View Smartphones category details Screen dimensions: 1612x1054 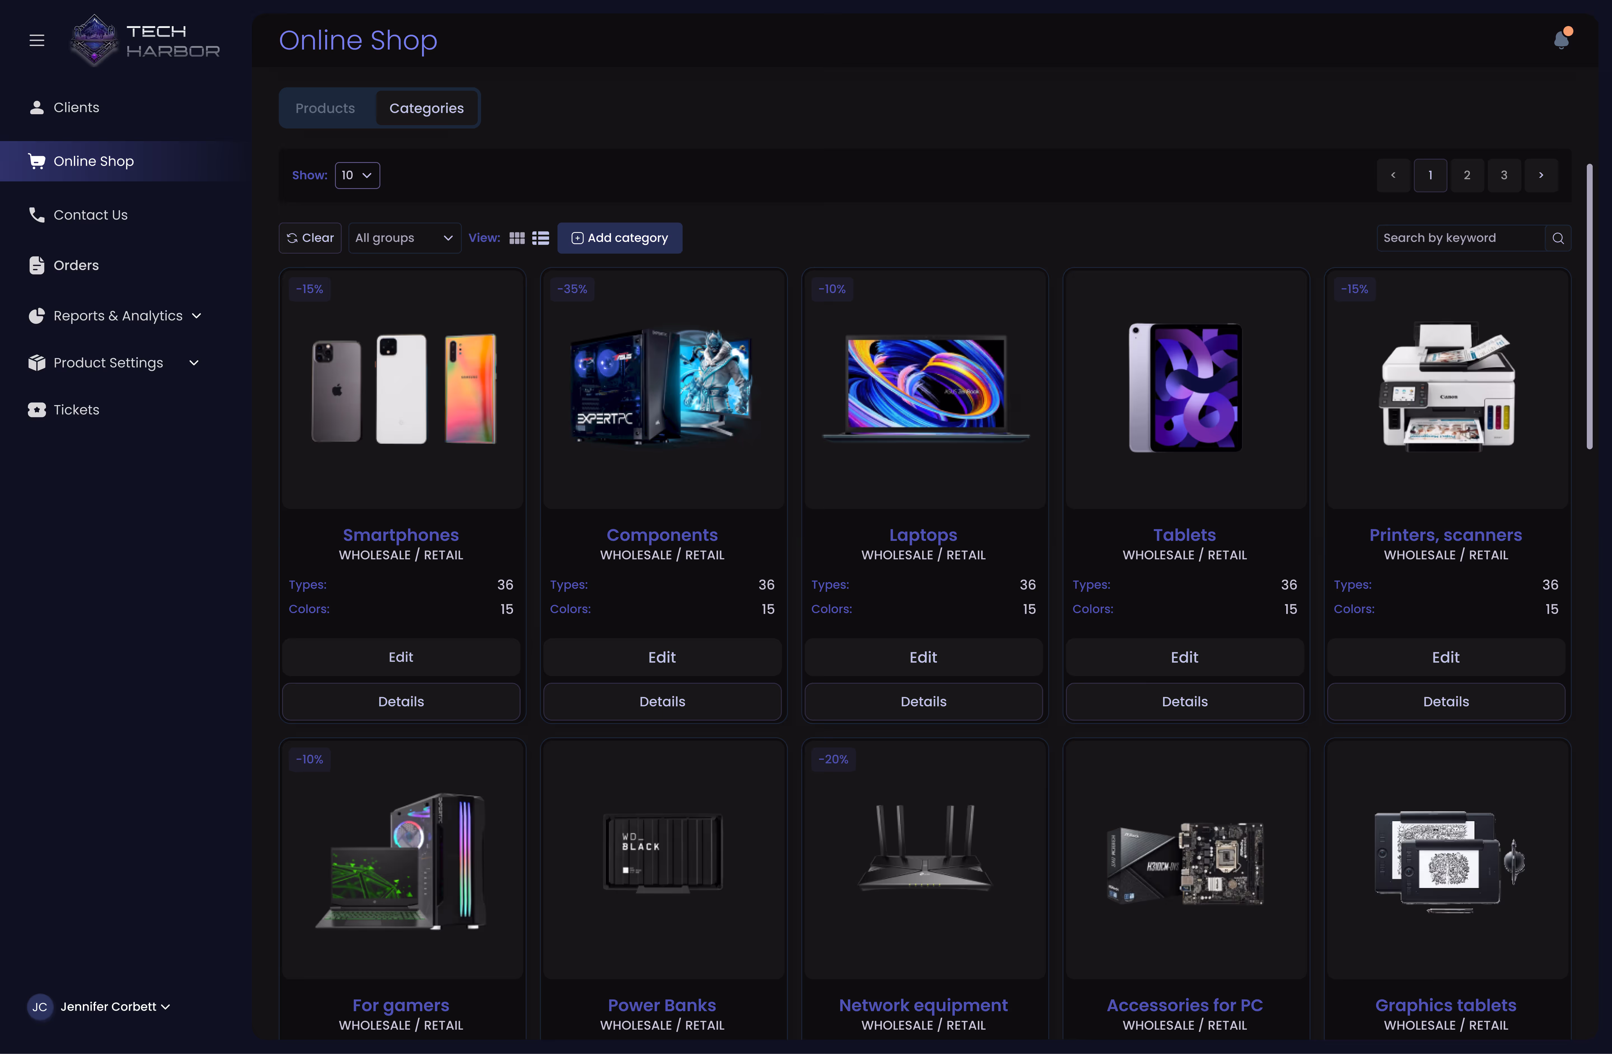tap(401, 702)
